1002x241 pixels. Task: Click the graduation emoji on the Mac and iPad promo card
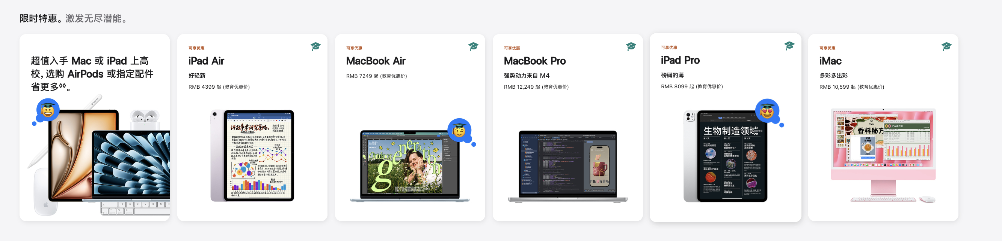(47, 110)
